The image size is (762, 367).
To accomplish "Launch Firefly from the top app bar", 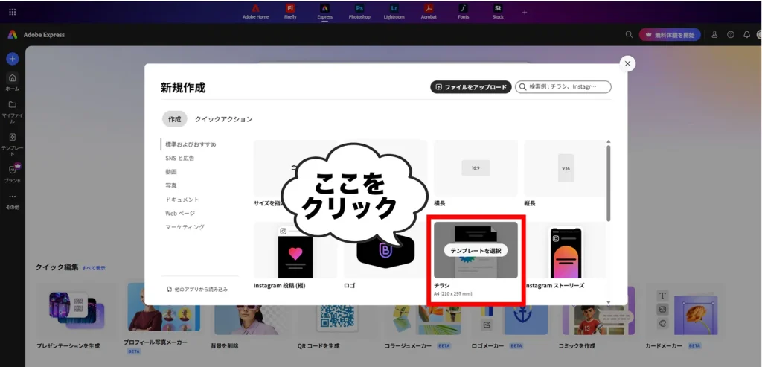I will tap(290, 12).
